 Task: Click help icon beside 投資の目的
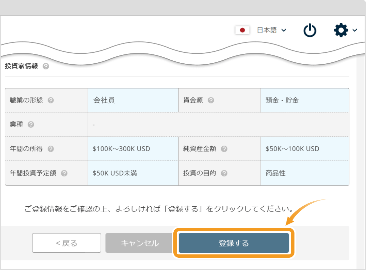pos(224,173)
